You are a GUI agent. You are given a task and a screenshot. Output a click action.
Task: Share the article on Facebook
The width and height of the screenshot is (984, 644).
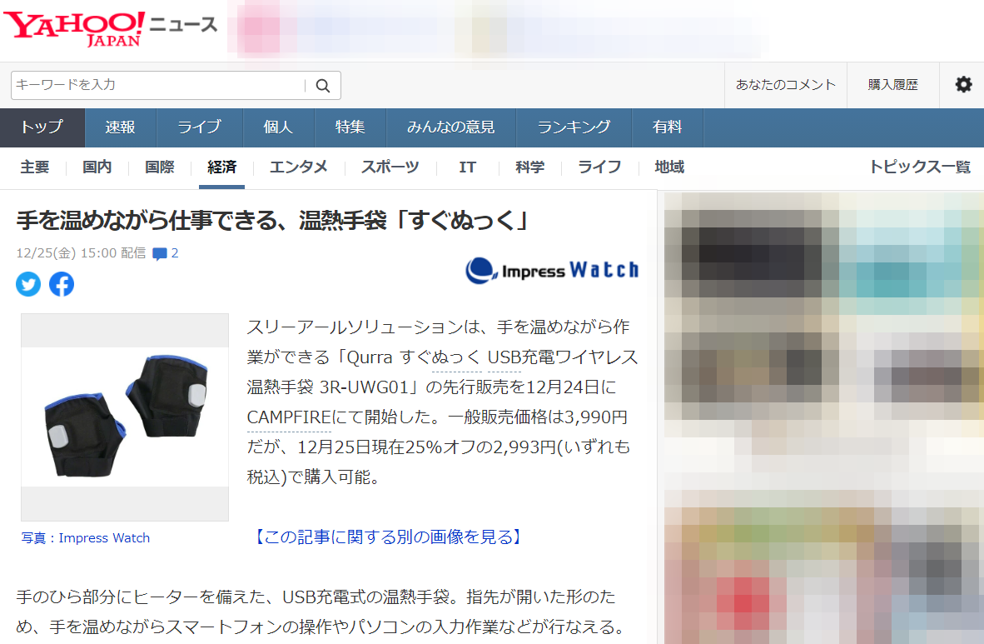click(62, 285)
